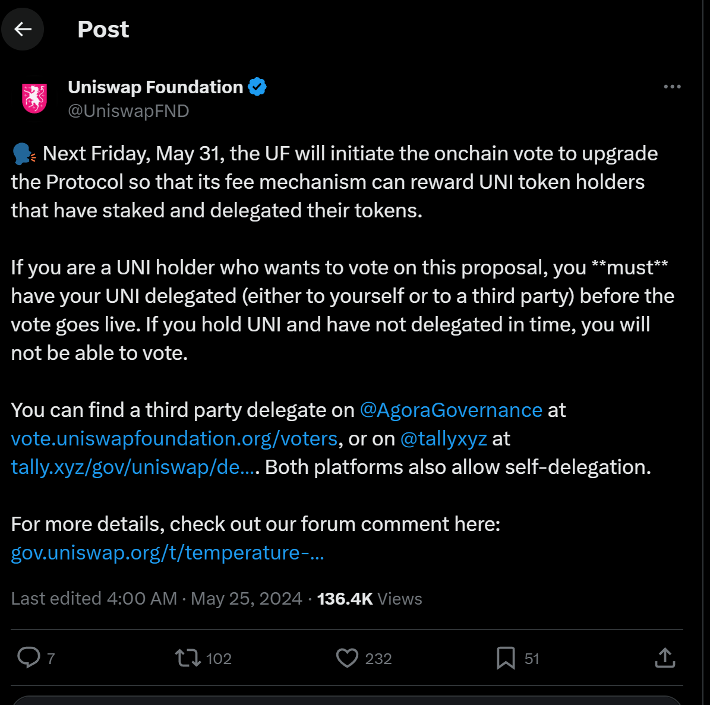Open the @AgoraGovernance mention
710x705 pixels.
pyautogui.click(x=451, y=410)
